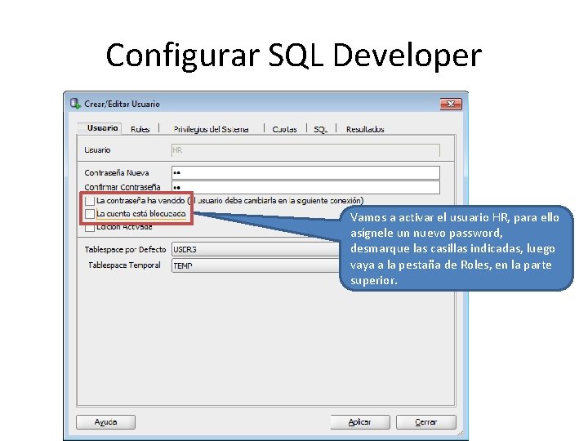Screen dimensions: 588x441
Task: Uncheck La contraseña ha vencido checkbox
Action: click(90, 201)
